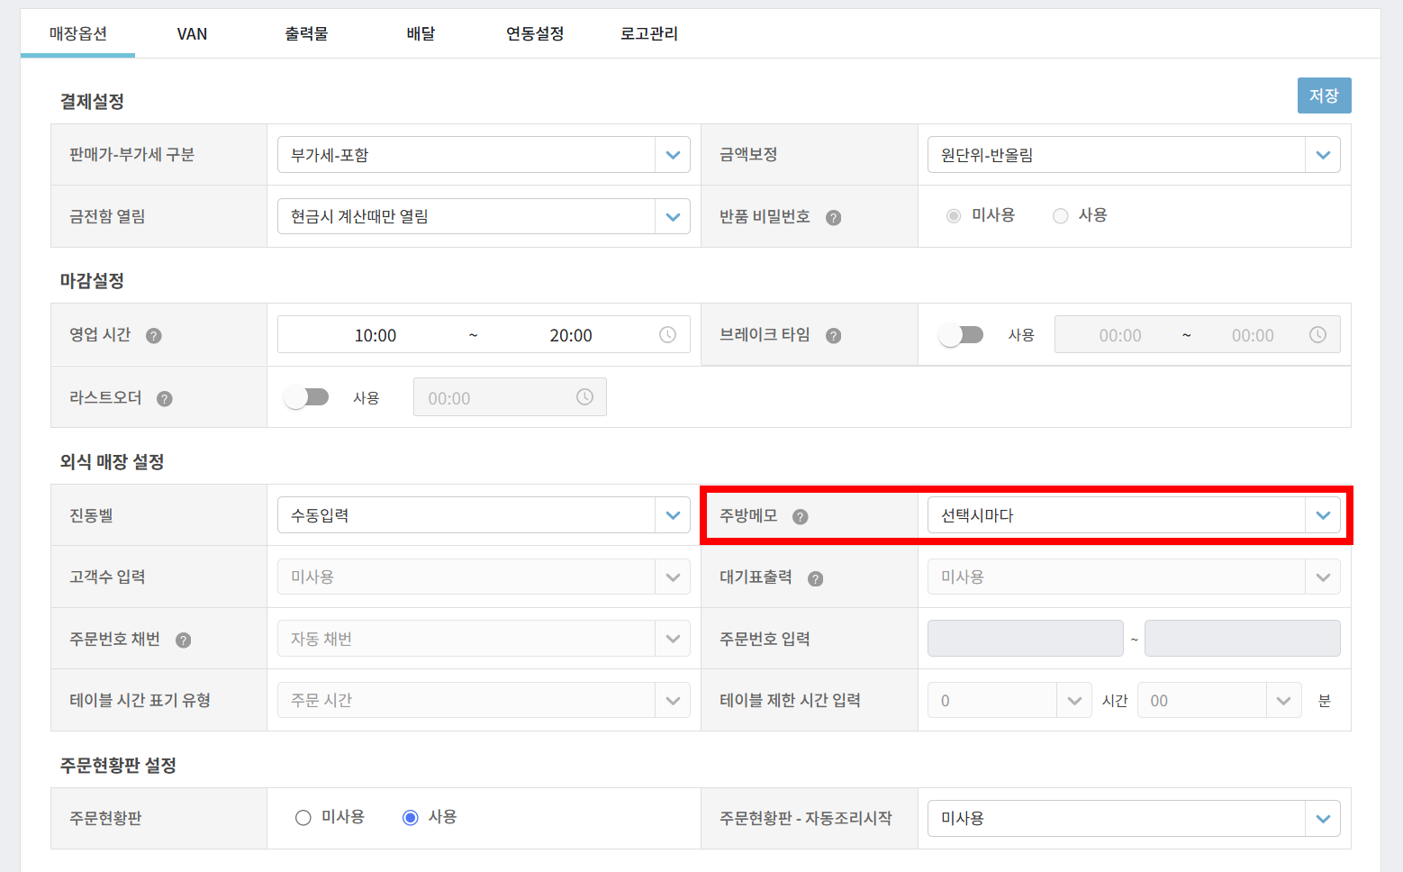
Task: Click first 주문번호 입력 range field
Action: click(1026, 639)
